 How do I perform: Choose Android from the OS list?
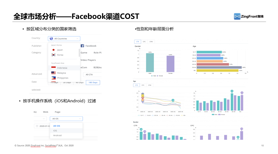click(57, 135)
